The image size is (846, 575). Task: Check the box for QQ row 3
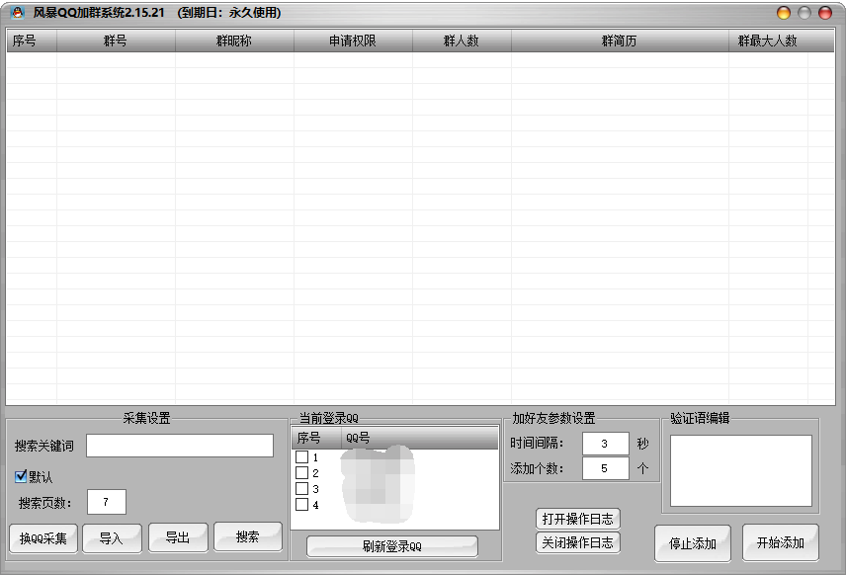click(x=302, y=489)
